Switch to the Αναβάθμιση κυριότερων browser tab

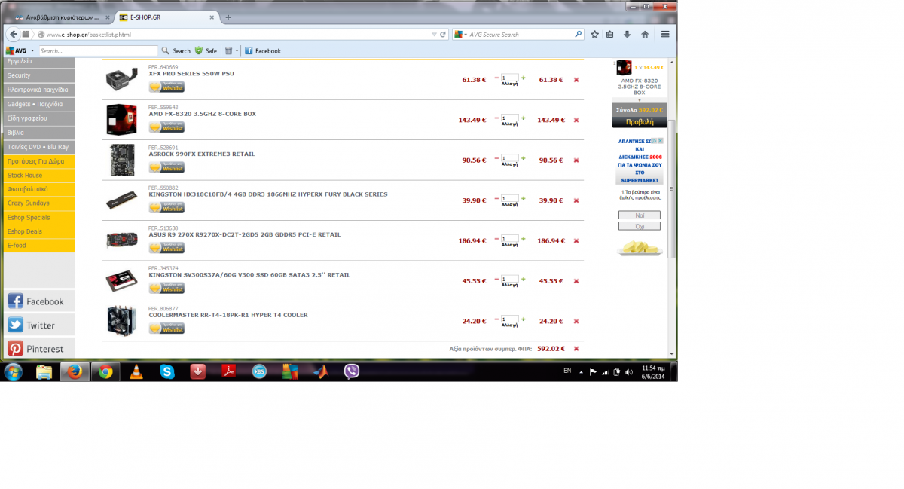(60, 17)
